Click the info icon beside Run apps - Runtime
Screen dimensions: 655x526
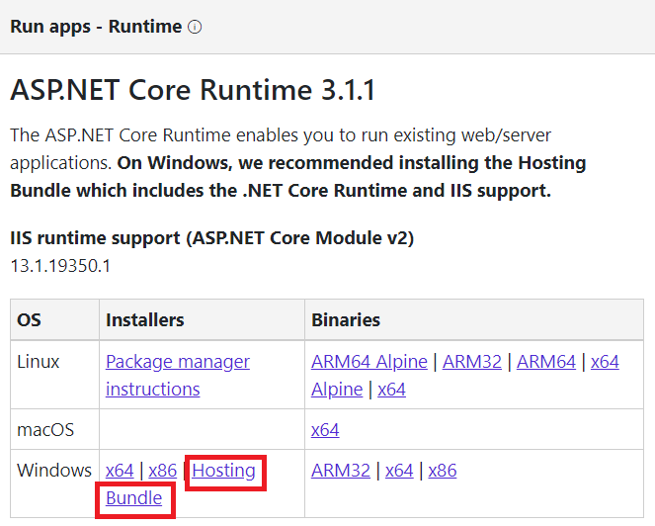[195, 27]
